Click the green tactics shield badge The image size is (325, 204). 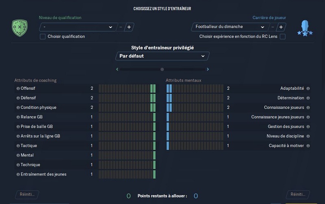19,28
